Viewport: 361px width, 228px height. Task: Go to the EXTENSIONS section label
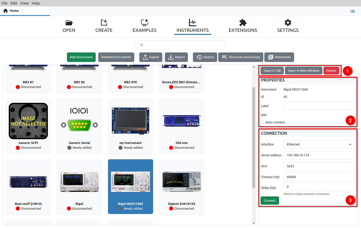[243, 30]
